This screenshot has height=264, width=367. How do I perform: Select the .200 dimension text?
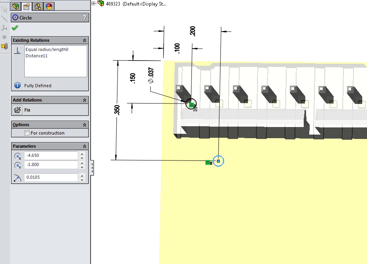pyautogui.click(x=192, y=31)
